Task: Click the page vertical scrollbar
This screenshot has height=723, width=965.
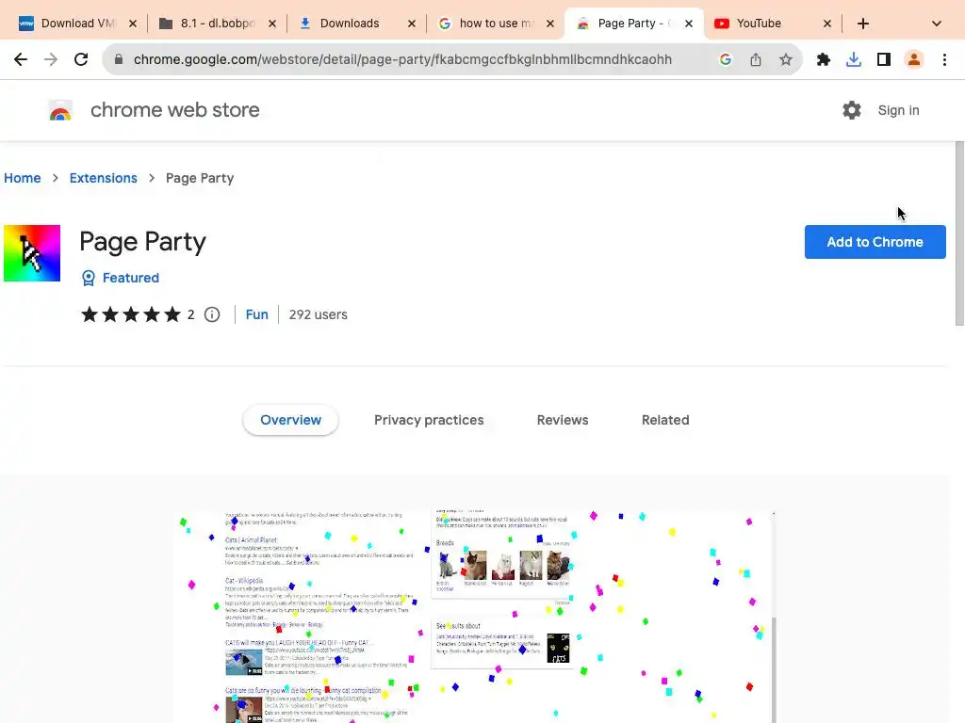Action: (x=959, y=235)
